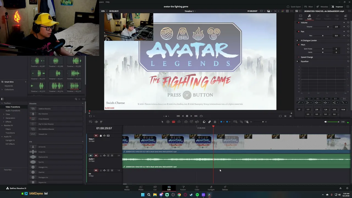The height and width of the screenshot is (198, 352).
Task: Adjust the Pan slider handle
Action: pyautogui.click(x=323, y=35)
